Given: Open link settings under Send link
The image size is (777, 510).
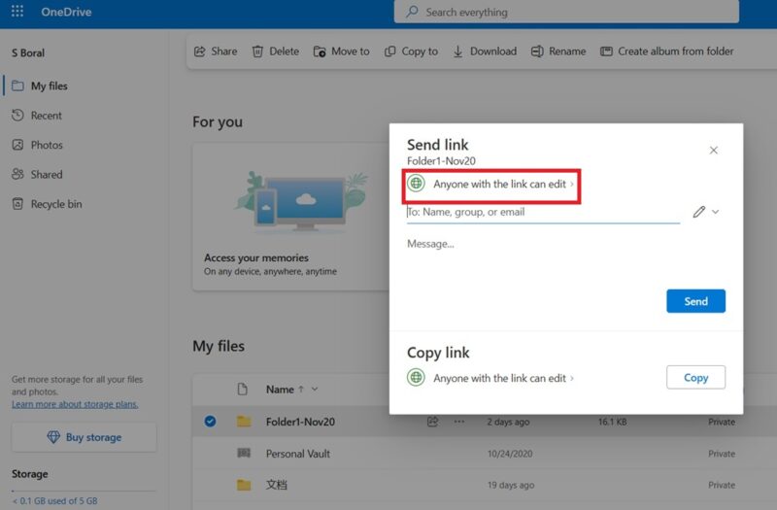Looking at the screenshot, I should (503, 184).
